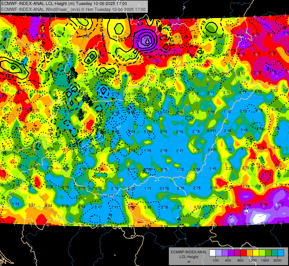The width and height of the screenshot is (289, 266).
Task: Click the legend tick label '400'
Action: point(228,260)
